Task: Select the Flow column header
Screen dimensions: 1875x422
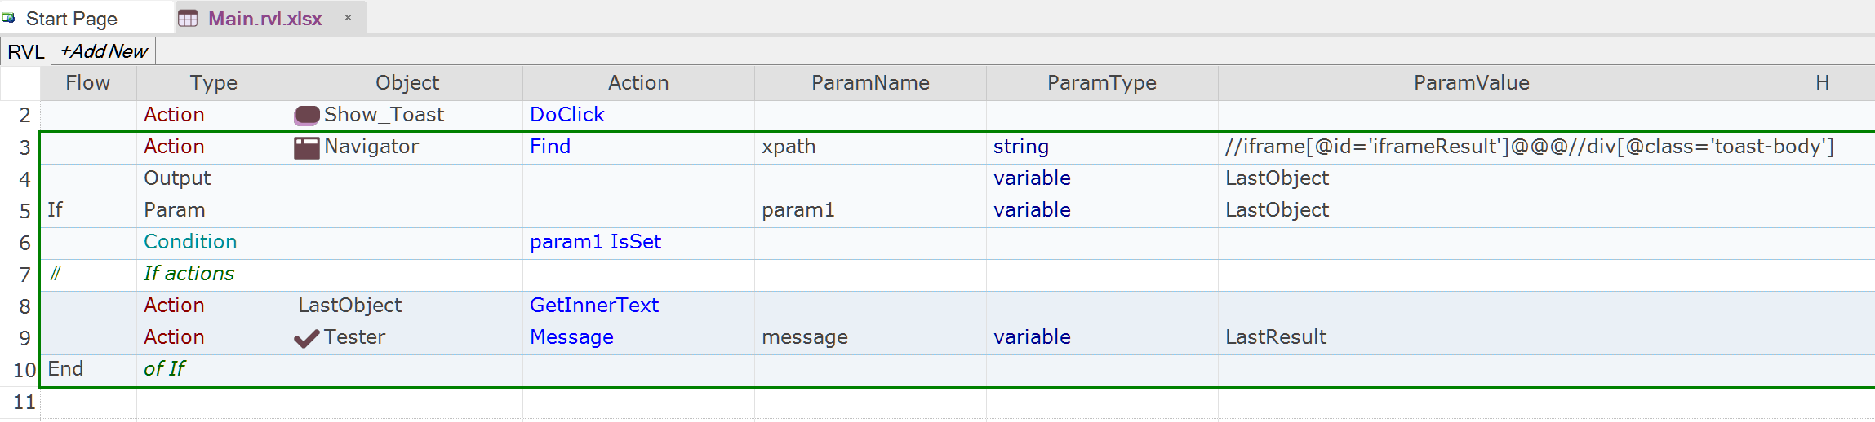Action: point(87,83)
